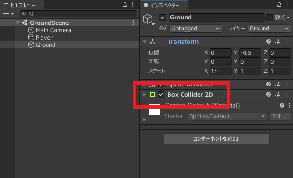Click the Add Component button
Screen dimensions: 293x178
coord(217,139)
